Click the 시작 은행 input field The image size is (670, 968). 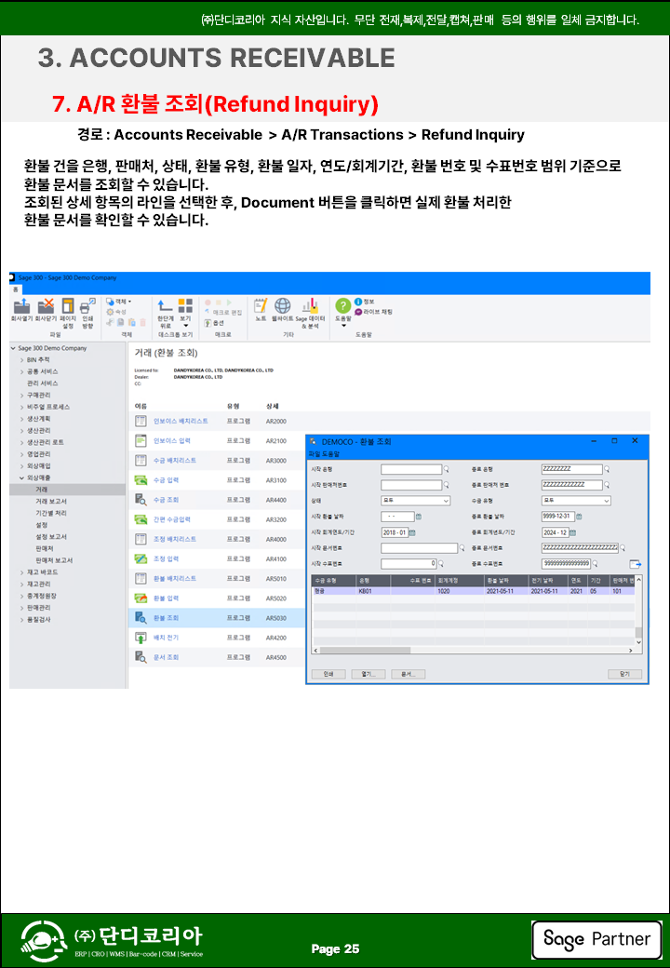[411, 469]
